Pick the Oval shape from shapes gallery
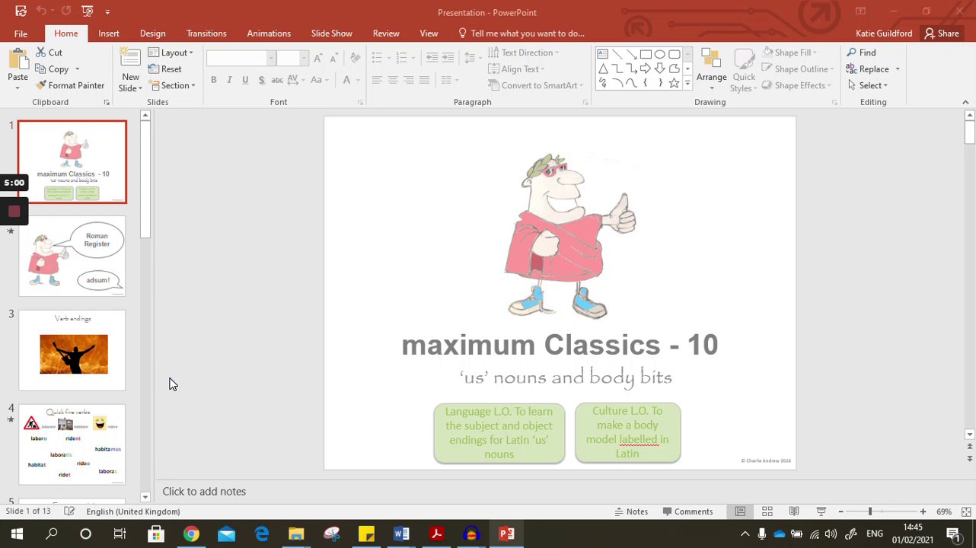 pyautogui.click(x=660, y=55)
